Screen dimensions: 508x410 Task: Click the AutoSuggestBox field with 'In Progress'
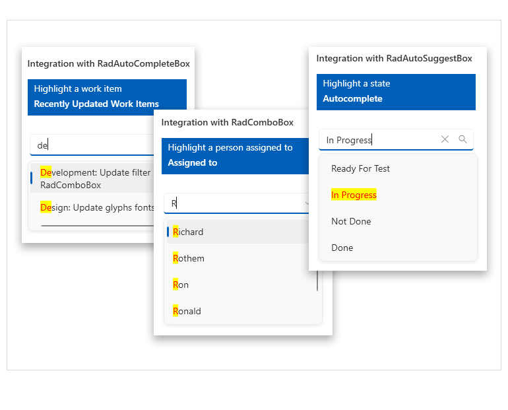(396, 140)
